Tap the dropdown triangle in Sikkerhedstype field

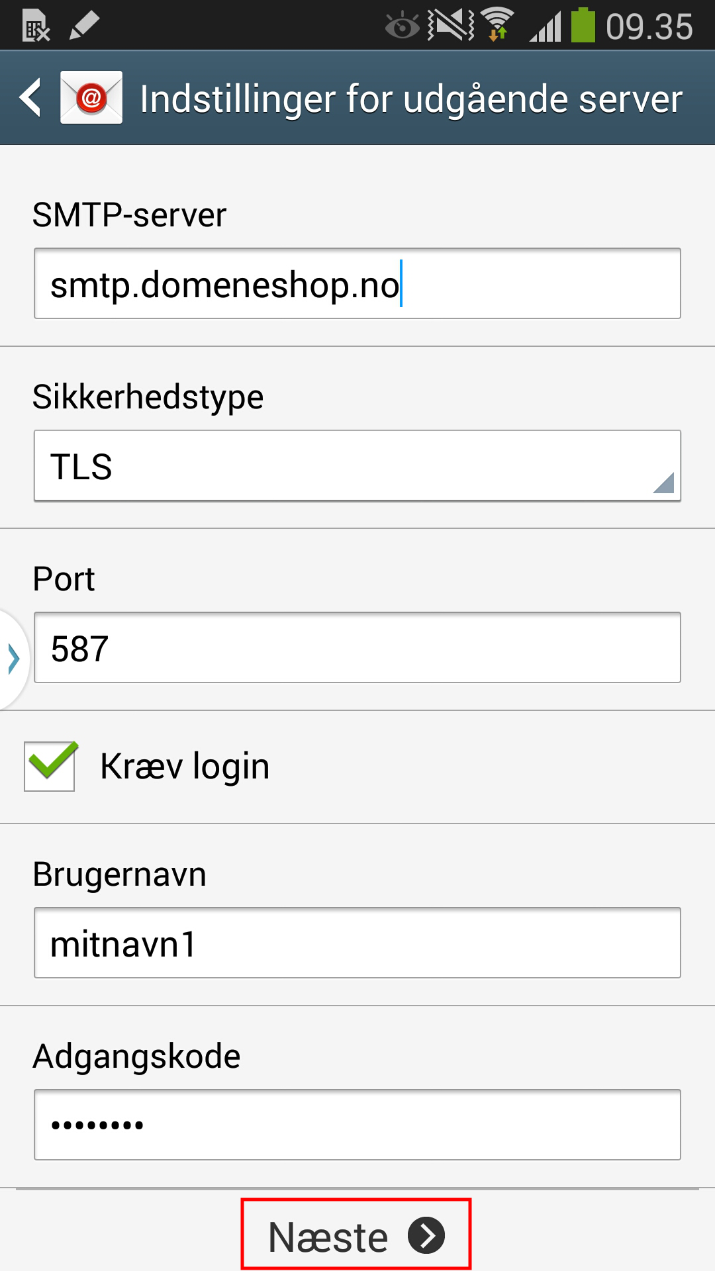point(663,483)
